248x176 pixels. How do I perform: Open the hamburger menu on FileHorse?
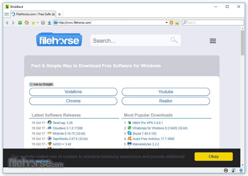click(x=213, y=41)
